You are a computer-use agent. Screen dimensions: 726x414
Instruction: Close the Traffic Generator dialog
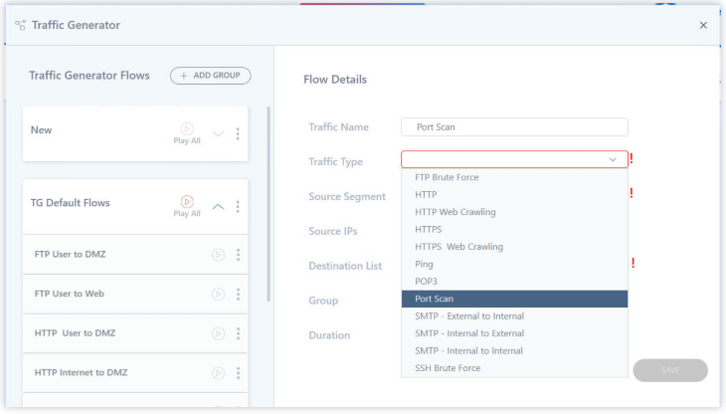[703, 25]
